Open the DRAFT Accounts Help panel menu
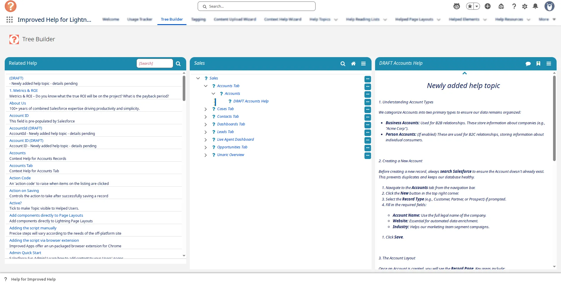 pyautogui.click(x=549, y=64)
